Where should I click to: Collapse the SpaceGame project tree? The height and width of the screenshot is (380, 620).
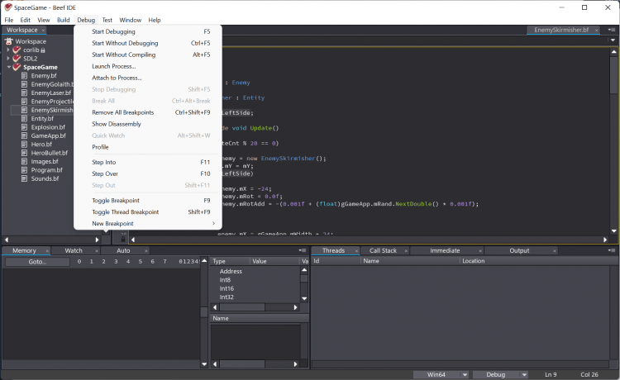[x=8, y=67]
